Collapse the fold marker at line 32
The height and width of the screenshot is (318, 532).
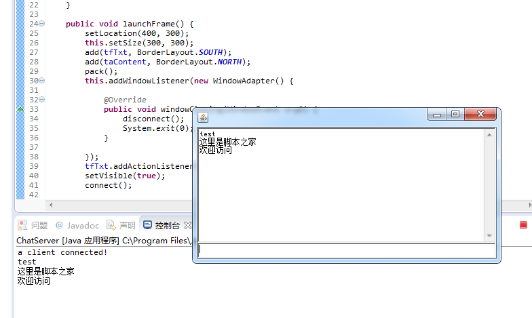pos(42,100)
